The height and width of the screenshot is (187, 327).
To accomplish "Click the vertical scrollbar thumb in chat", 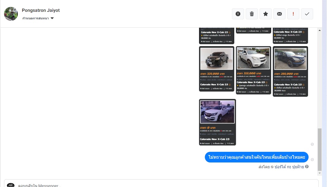I will 319,149.
